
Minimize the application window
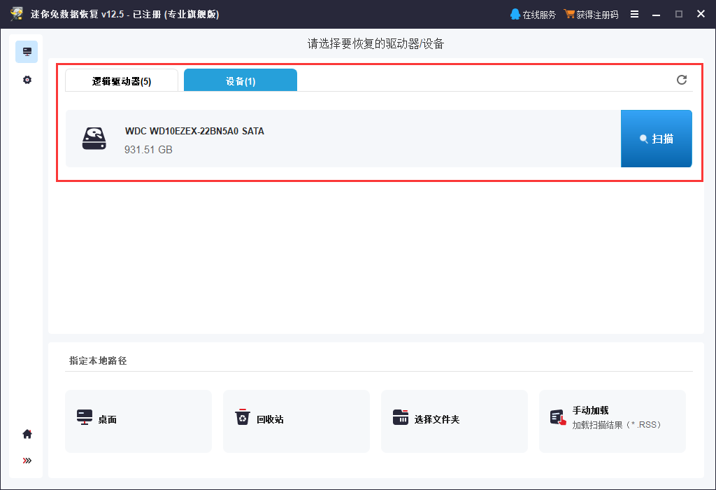(x=656, y=14)
